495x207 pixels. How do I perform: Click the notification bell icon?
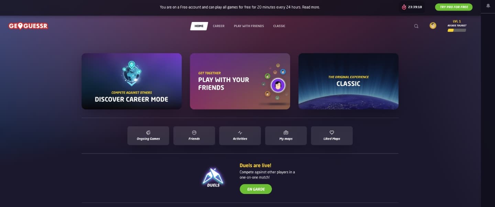(488, 6)
